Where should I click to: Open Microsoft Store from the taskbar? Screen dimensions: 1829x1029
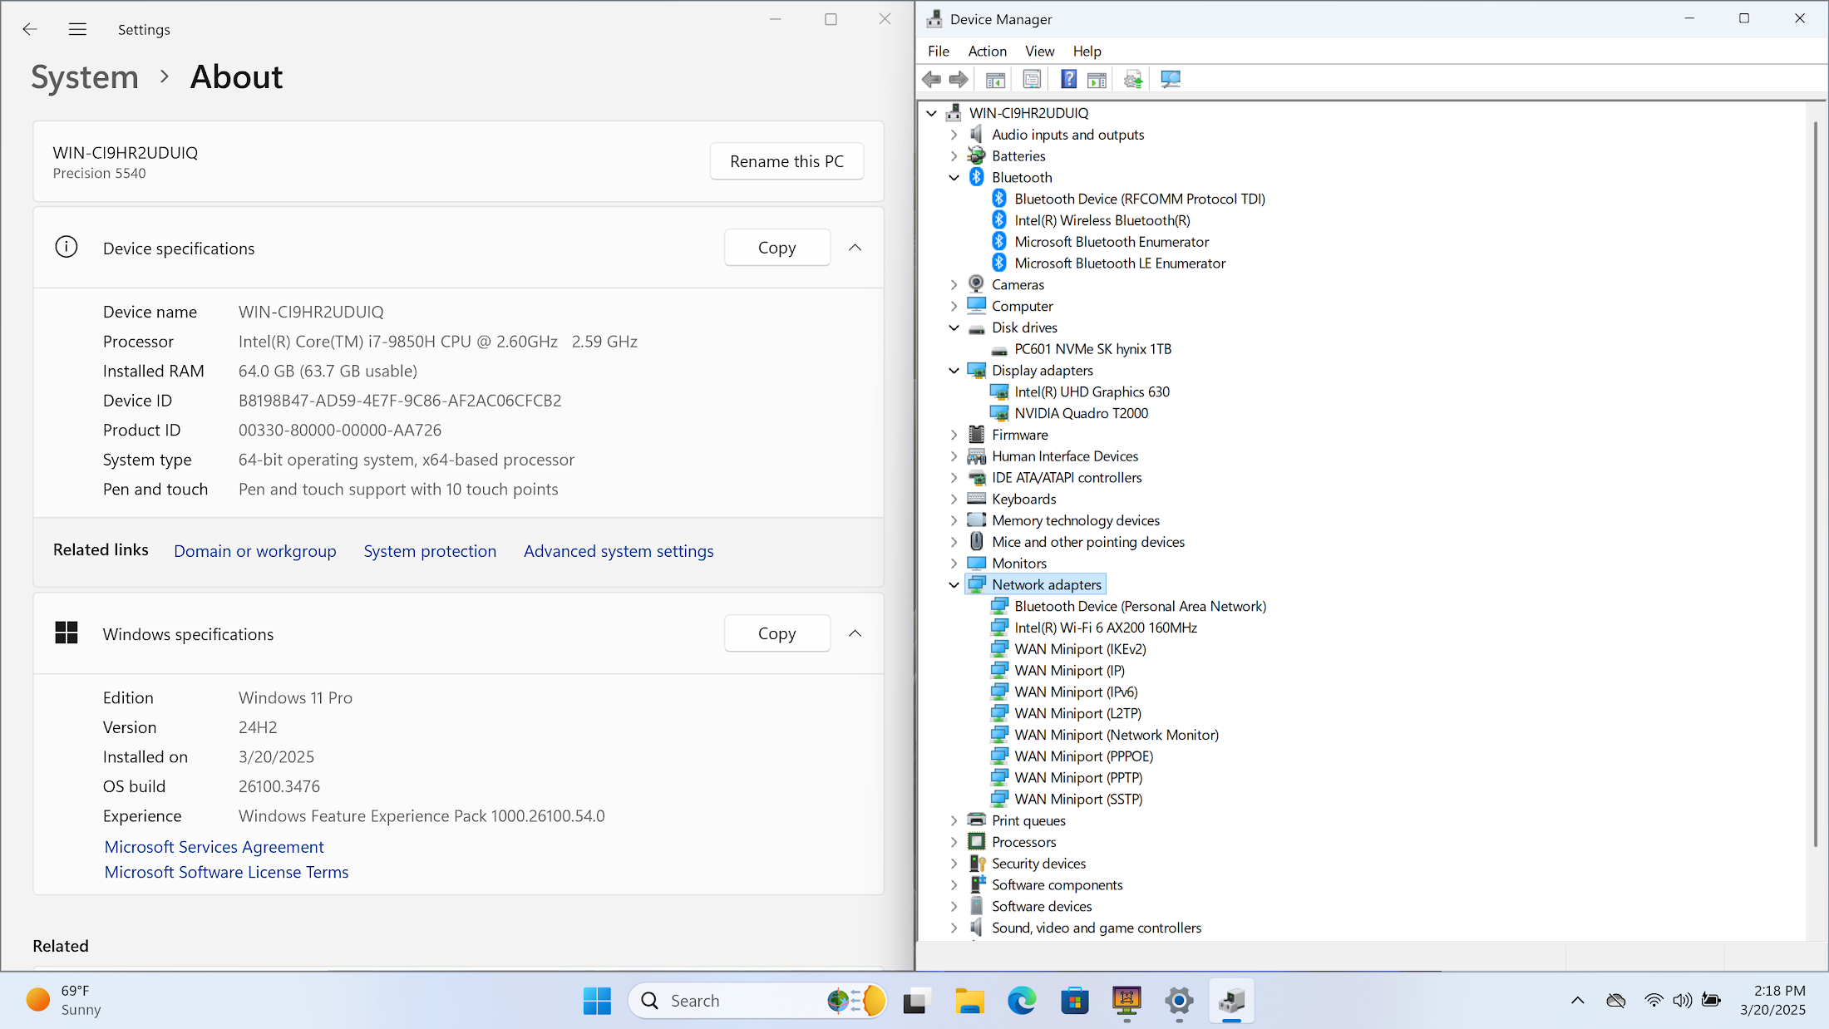pos(1074,1001)
